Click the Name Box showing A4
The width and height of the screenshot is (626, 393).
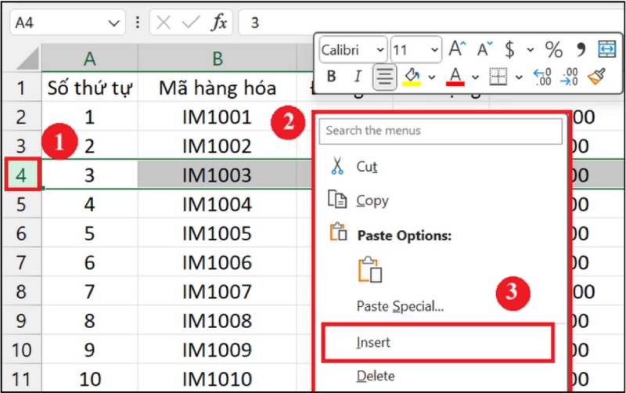pos(67,23)
